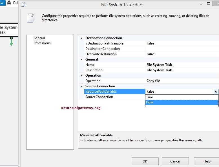Choose True from the dropdown list
The image size is (219, 167).
coord(182,97)
